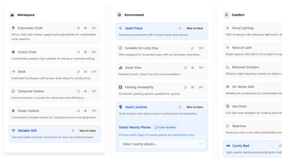Click the Reliable Wifi title
The image size is (282, 159).
(27, 130)
